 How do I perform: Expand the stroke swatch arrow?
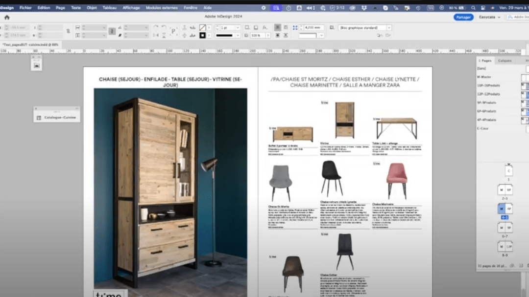[209, 35]
